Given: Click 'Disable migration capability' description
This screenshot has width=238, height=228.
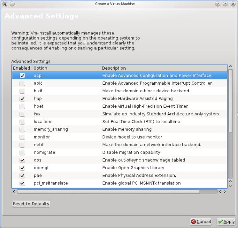Looking at the screenshot, I should pos(131,152).
